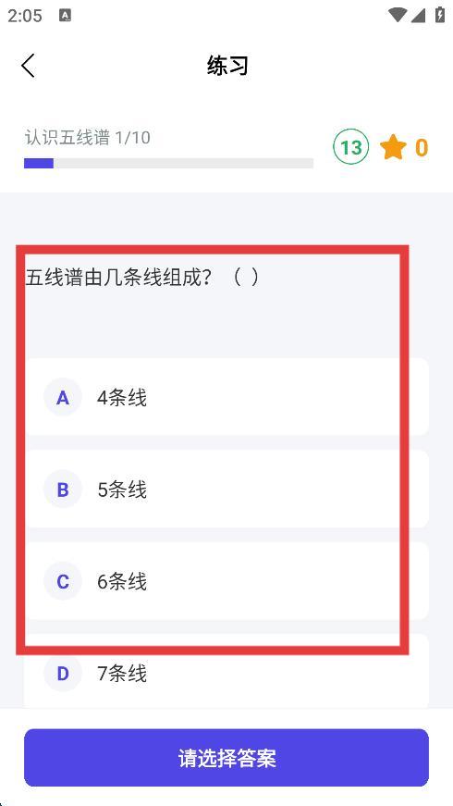Viewport: 453px width, 806px height.
Task: Click the 请选择答案 submit button
Action: (226, 758)
